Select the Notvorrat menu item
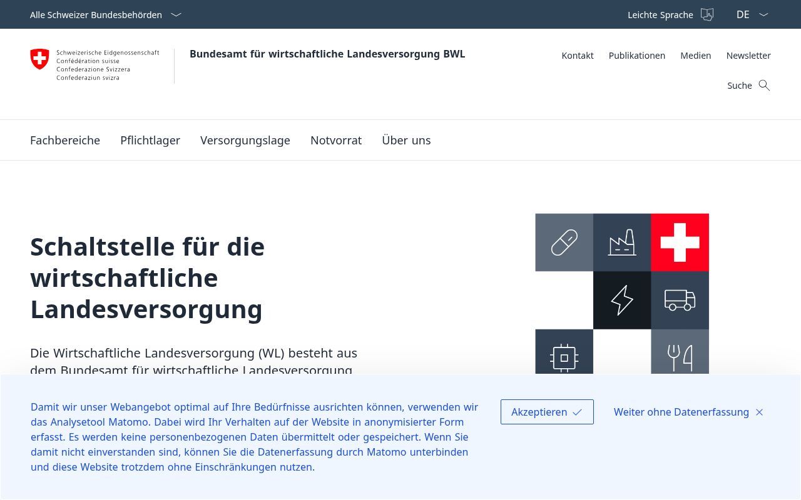The height and width of the screenshot is (500, 801). click(336, 140)
